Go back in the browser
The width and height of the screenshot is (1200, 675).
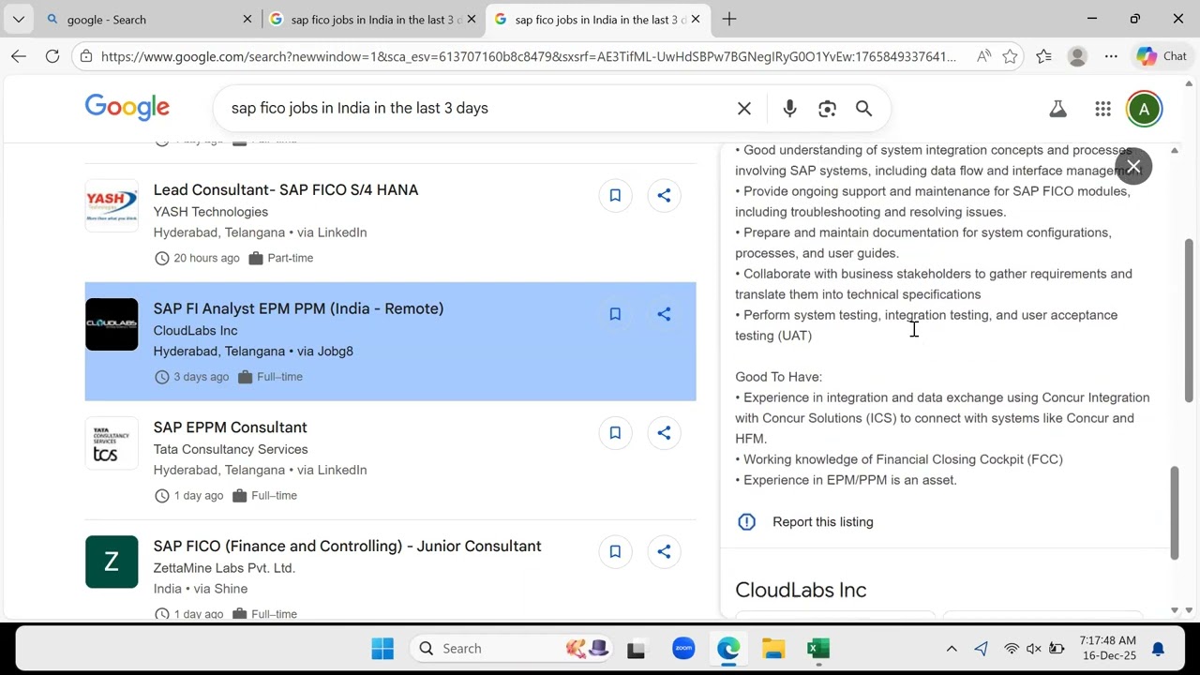tap(19, 56)
